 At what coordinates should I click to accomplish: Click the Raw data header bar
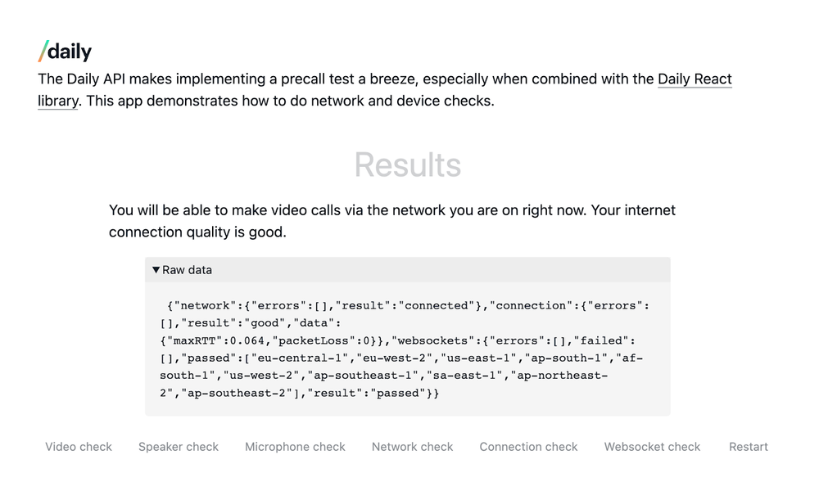pyautogui.click(x=407, y=269)
